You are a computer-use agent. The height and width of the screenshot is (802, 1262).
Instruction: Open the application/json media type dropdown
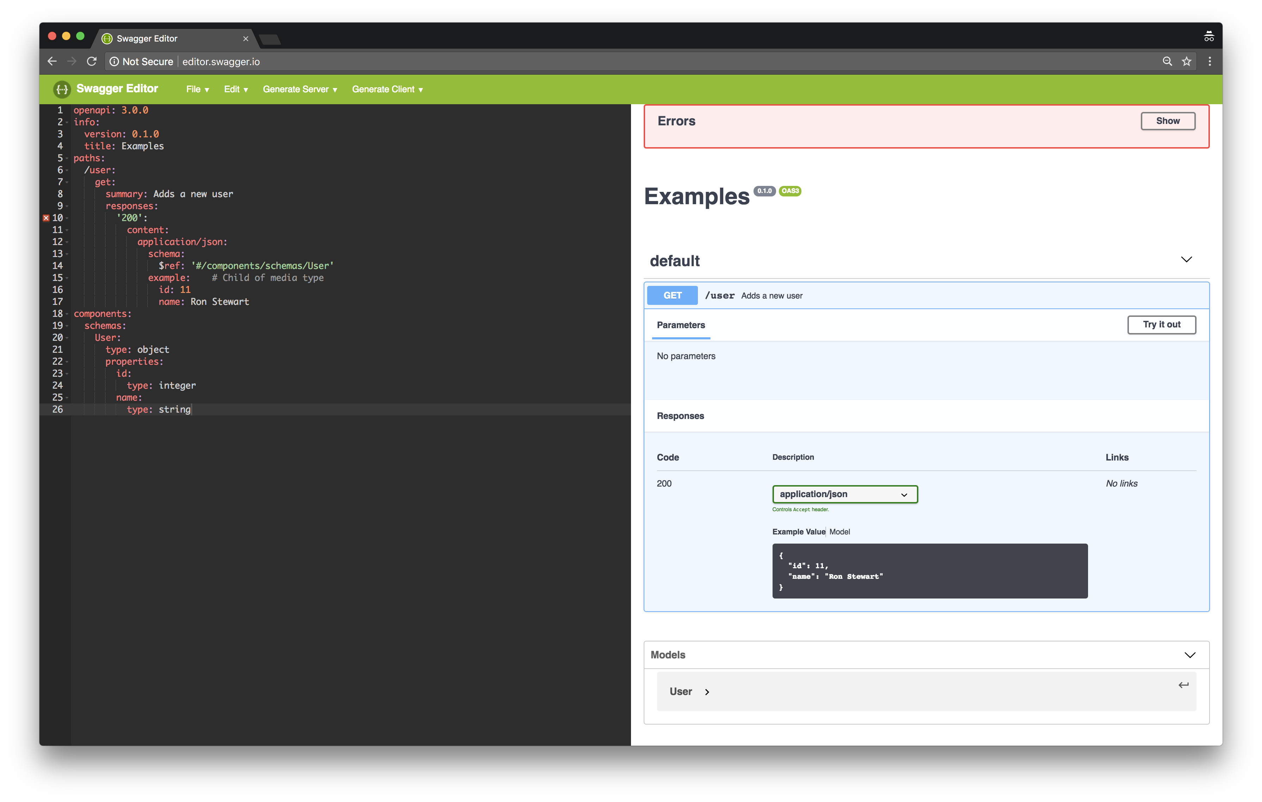[845, 494]
